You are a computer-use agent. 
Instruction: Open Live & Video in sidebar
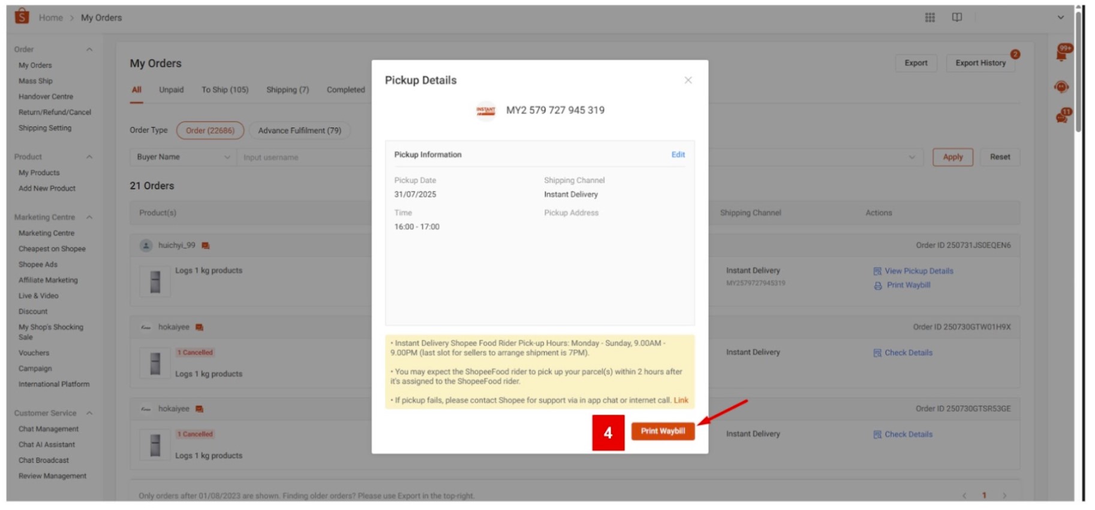[x=38, y=296]
